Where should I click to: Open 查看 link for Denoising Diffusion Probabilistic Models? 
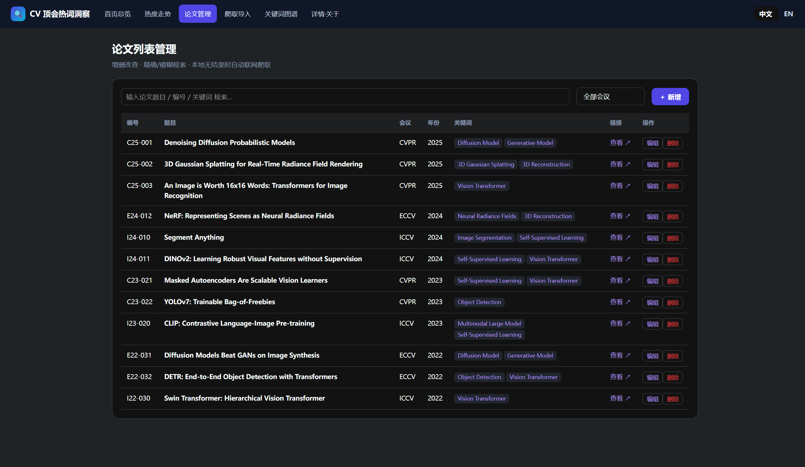click(x=620, y=143)
